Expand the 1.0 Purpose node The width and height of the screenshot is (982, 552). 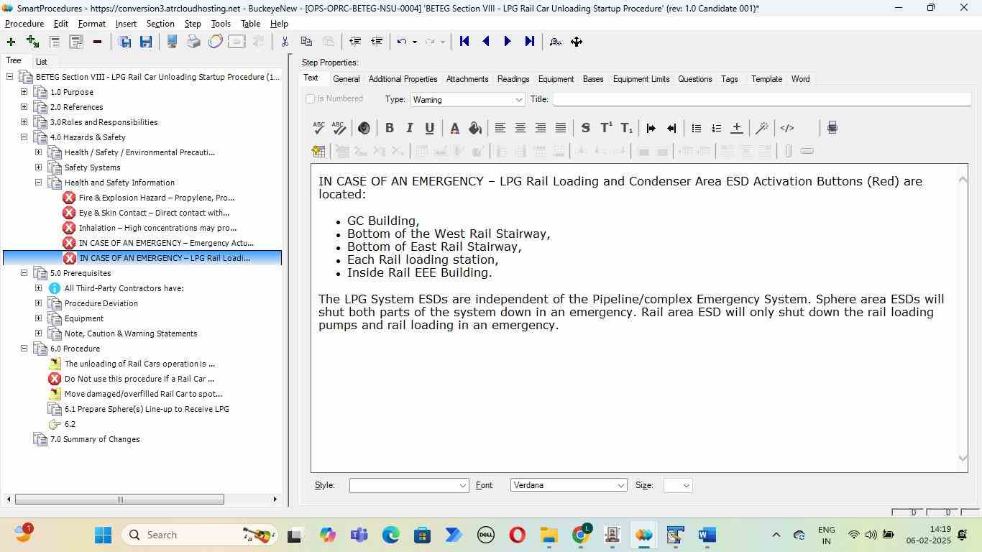[x=24, y=92]
